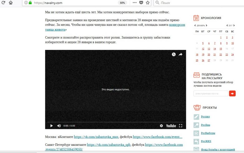
Task: Toggle fullscreen mode on the video player
Action: tap(180, 126)
